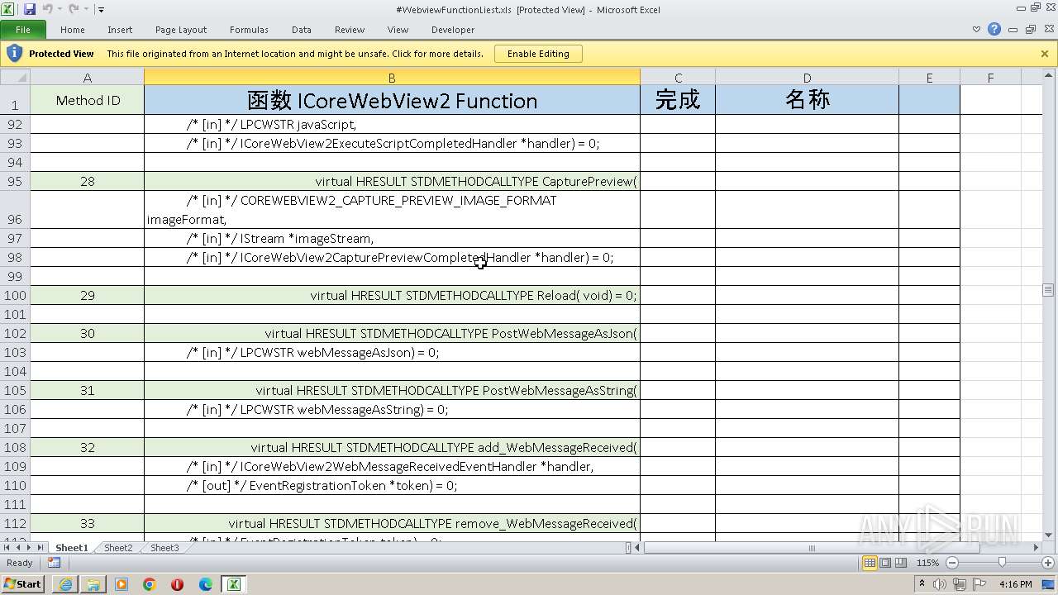Click the Redo arrow icon
1058x595 pixels.
pos(74,9)
